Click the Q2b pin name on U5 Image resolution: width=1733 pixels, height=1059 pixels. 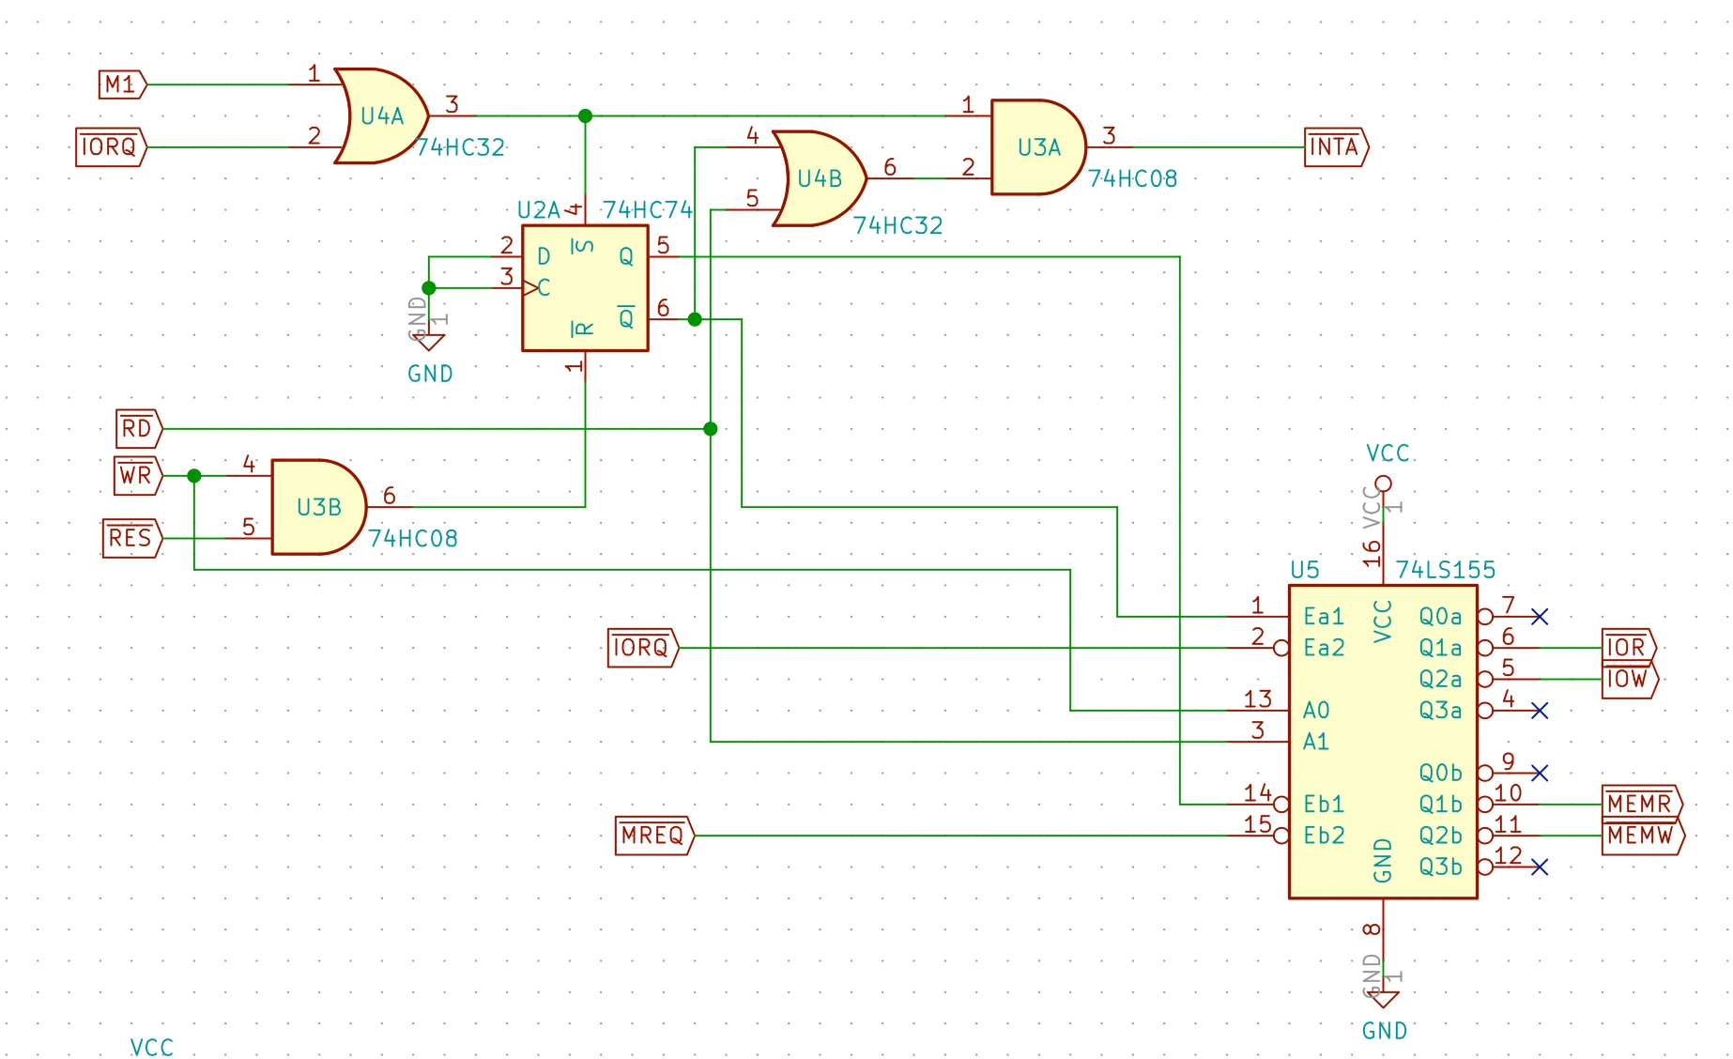pyautogui.click(x=1440, y=836)
